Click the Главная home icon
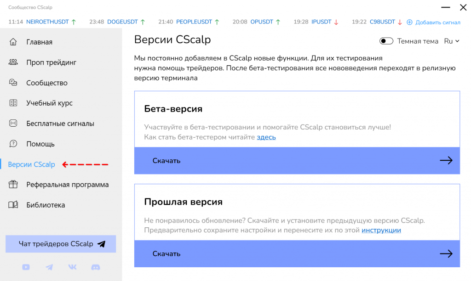The width and height of the screenshot is (471, 281). [x=13, y=42]
